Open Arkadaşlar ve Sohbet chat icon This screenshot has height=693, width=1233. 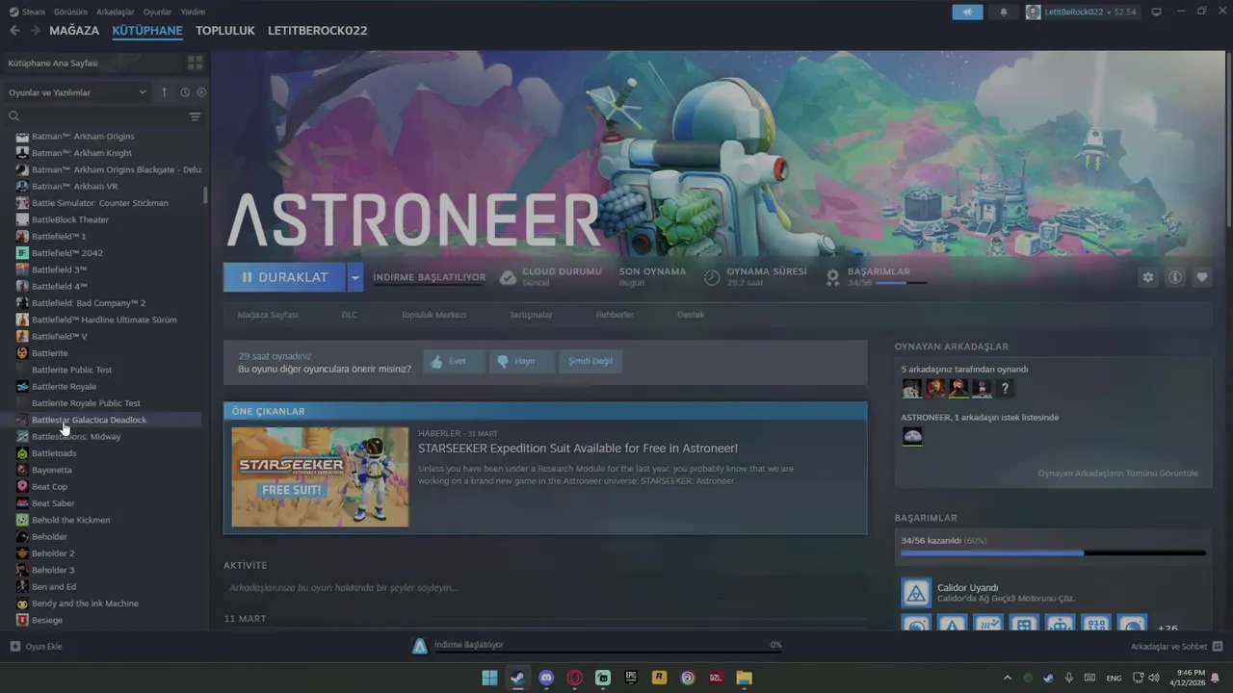pos(1218,646)
